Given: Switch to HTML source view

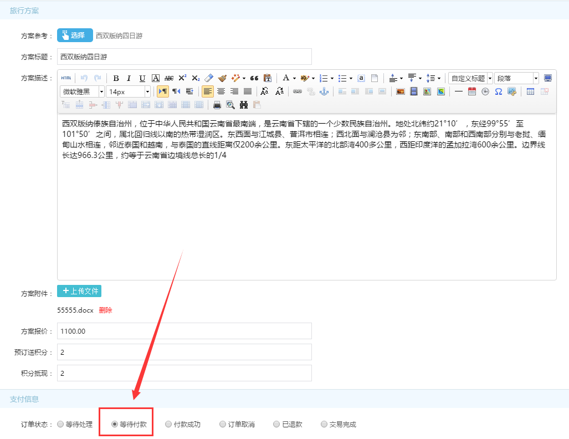Looking at the screenshot, I should [66, 78].
